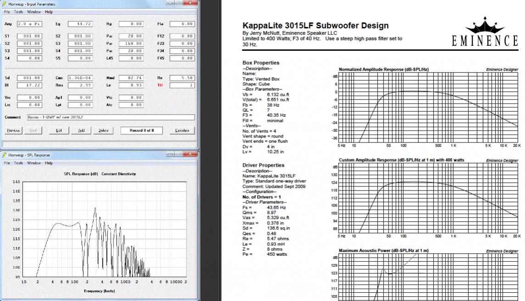Close the SPL Response window

pos(190,154)
